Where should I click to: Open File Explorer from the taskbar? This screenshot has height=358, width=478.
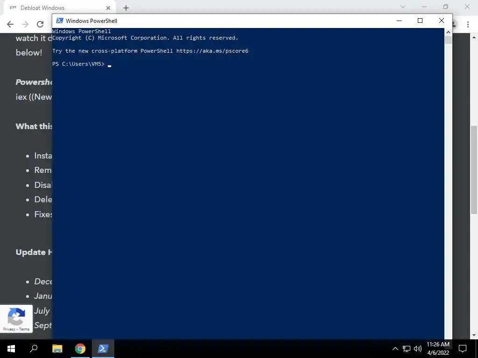57,349
